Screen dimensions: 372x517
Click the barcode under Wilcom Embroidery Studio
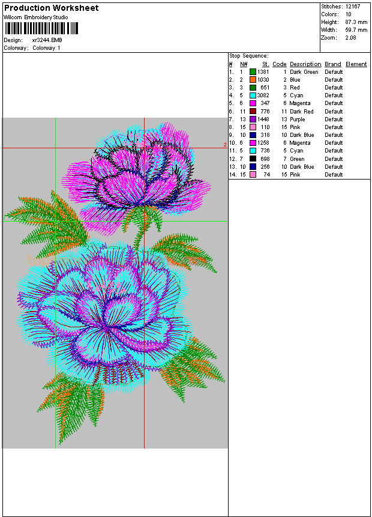(41, 28)
